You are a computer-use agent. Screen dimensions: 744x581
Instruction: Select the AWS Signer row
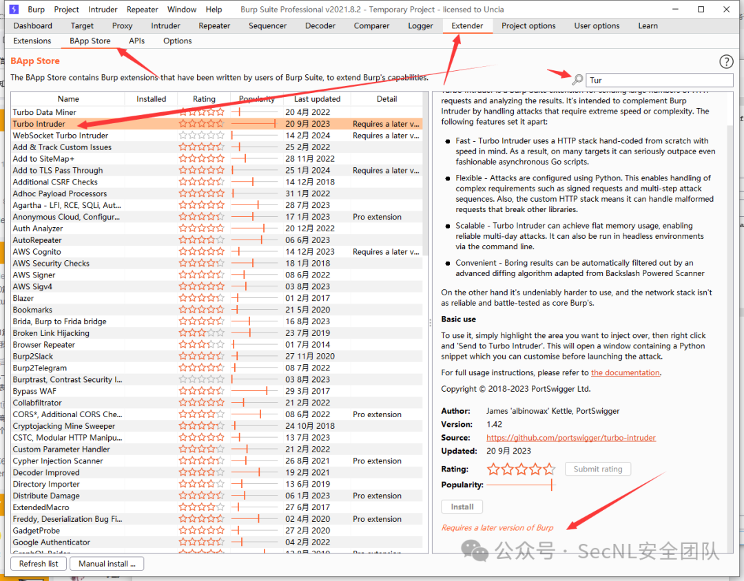click(x=217, y=275)
